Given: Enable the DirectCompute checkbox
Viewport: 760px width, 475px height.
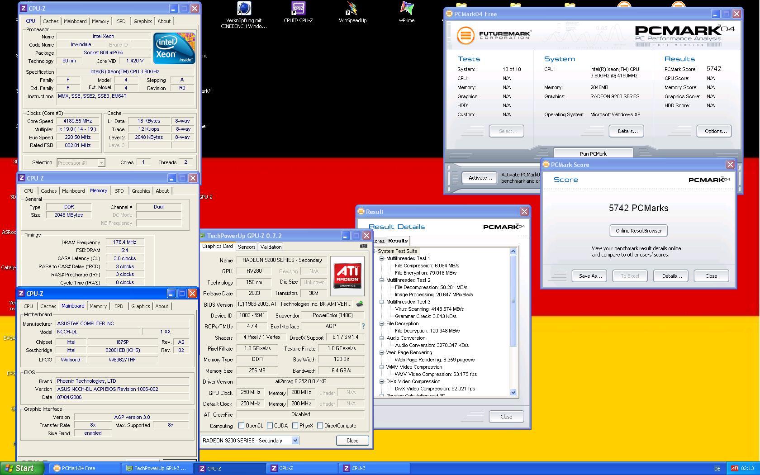Looking at the screenshot, I should (320, 426).
